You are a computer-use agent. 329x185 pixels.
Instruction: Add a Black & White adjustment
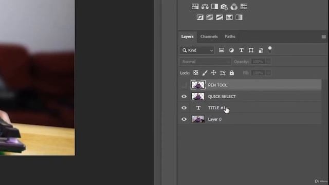pos(214,7)
